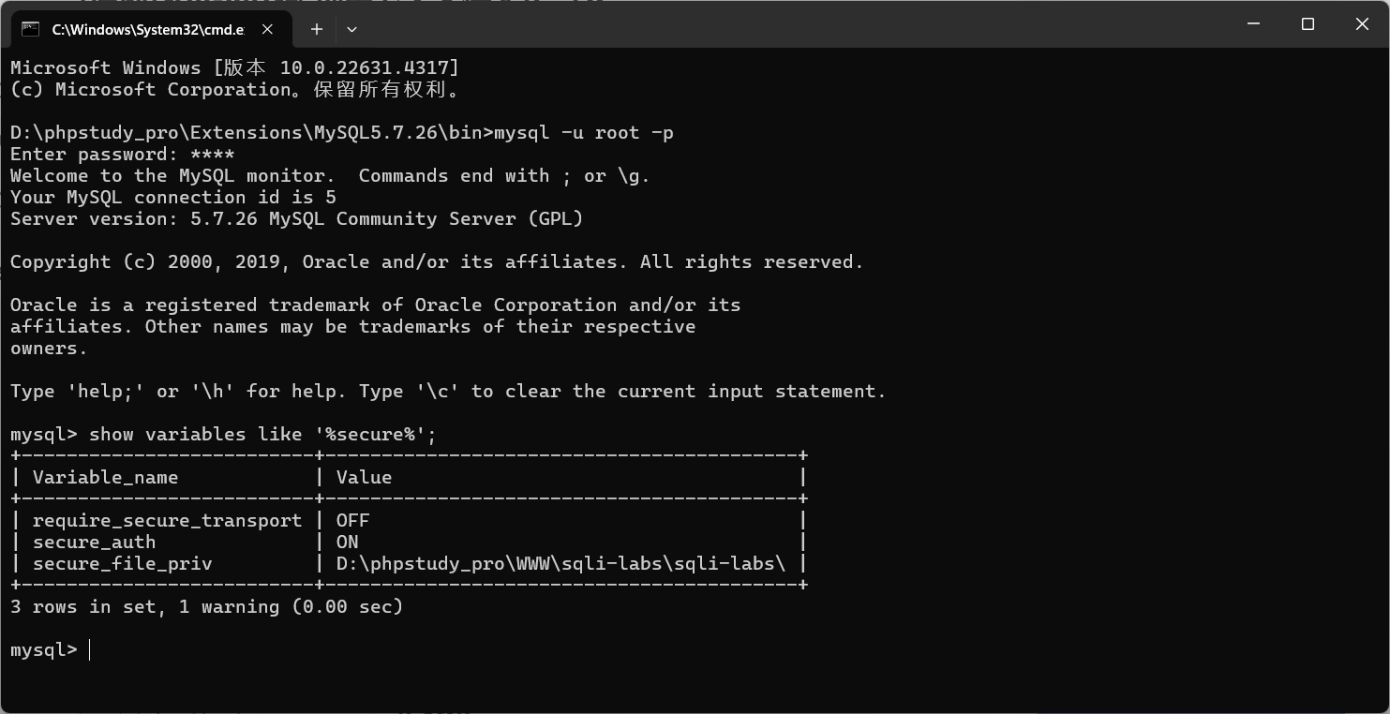Click the cmd icon in the tab
Image resolution: width=1390 pixels, height=714 pixels.
coord(30,29)
